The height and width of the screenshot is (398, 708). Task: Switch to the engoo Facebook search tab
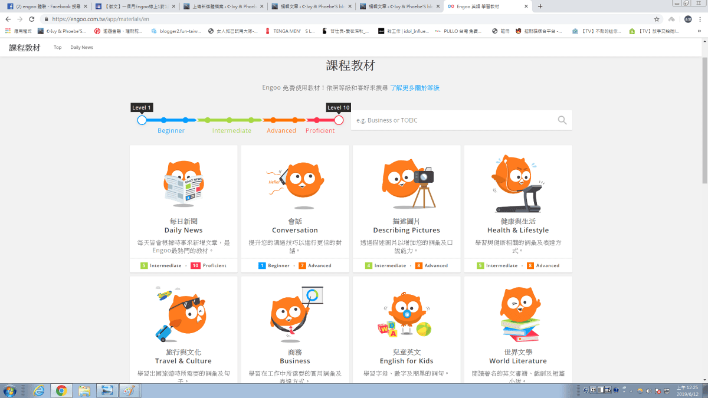(x=46, y=6)
